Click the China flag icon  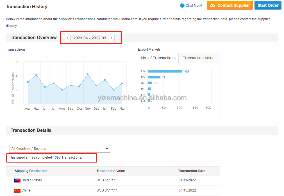[x=17, y=191]
